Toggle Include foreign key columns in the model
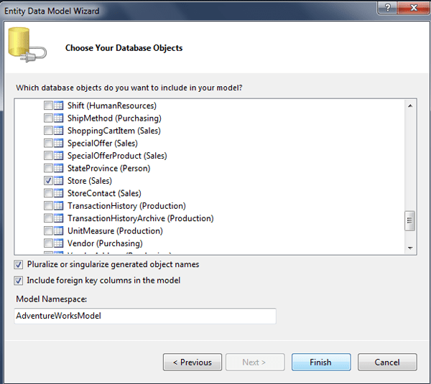This screenshot has height=384, width=431. (19, 281)
